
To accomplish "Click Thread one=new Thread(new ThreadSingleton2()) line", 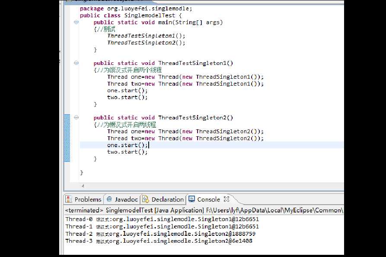I will click(x=185, y=132).
